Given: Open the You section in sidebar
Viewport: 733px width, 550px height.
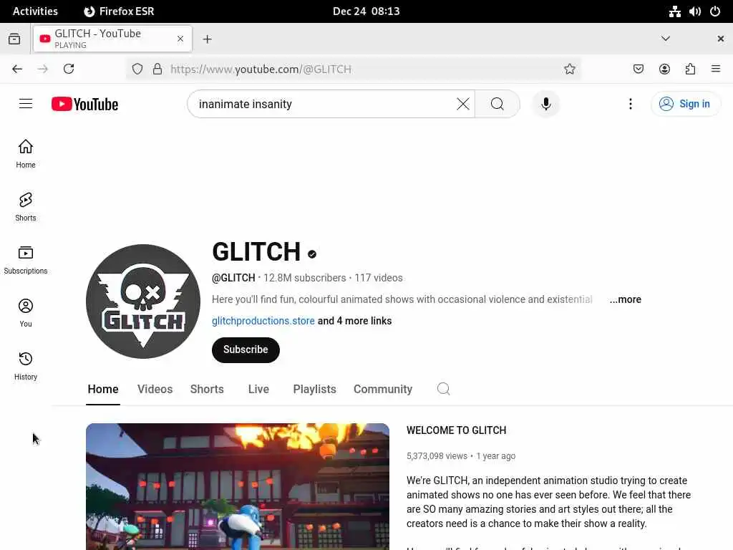Looking at the screenshot, I should coord(26,313).
